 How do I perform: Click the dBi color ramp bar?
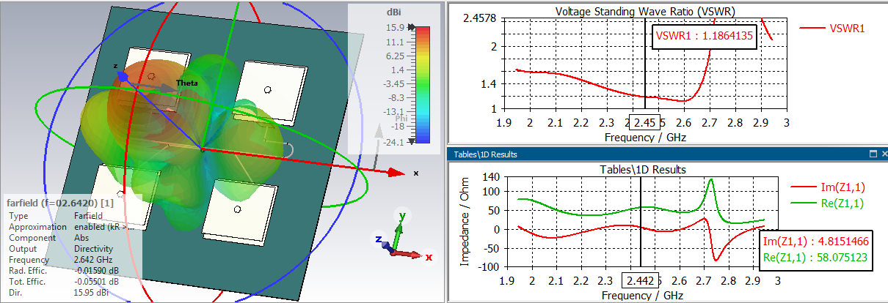(423, 85)
